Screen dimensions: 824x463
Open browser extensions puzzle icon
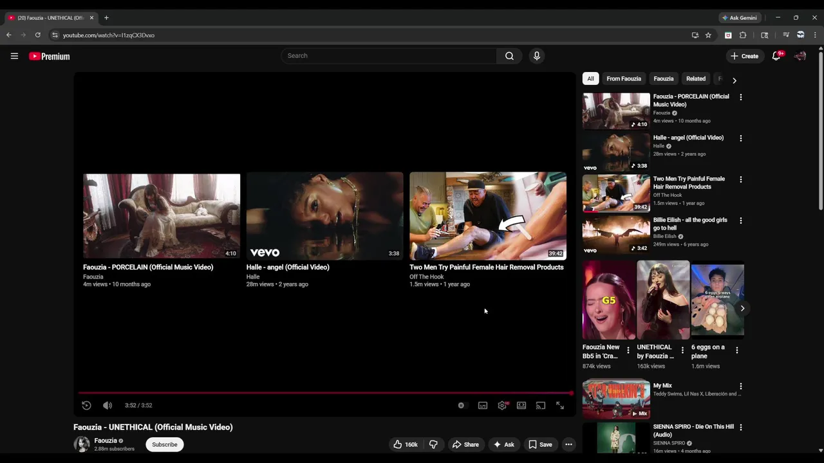tap(743, 35)
